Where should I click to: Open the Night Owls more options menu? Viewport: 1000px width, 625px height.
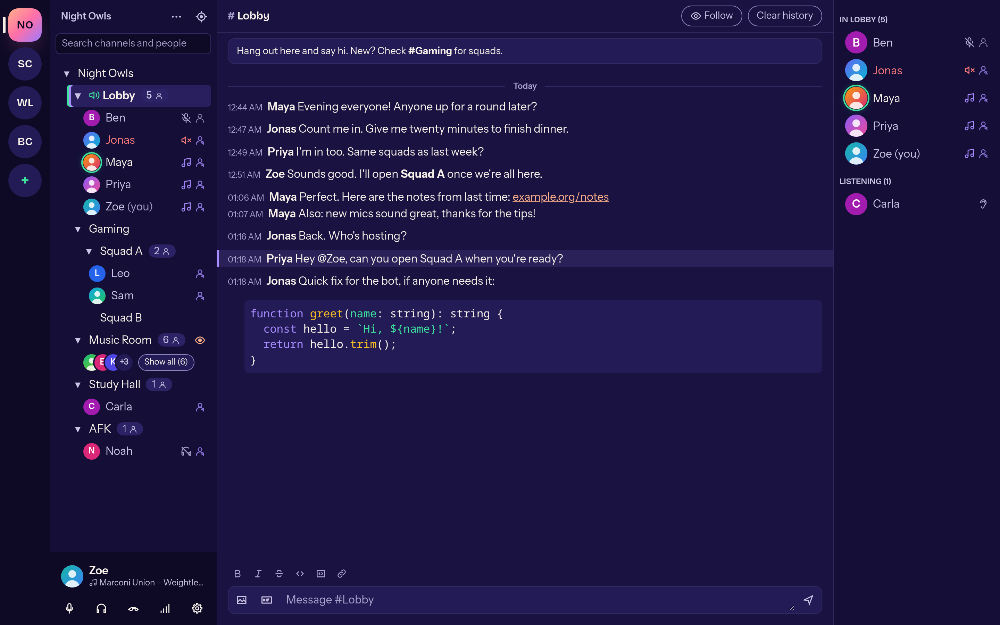(x=176, y=17)
